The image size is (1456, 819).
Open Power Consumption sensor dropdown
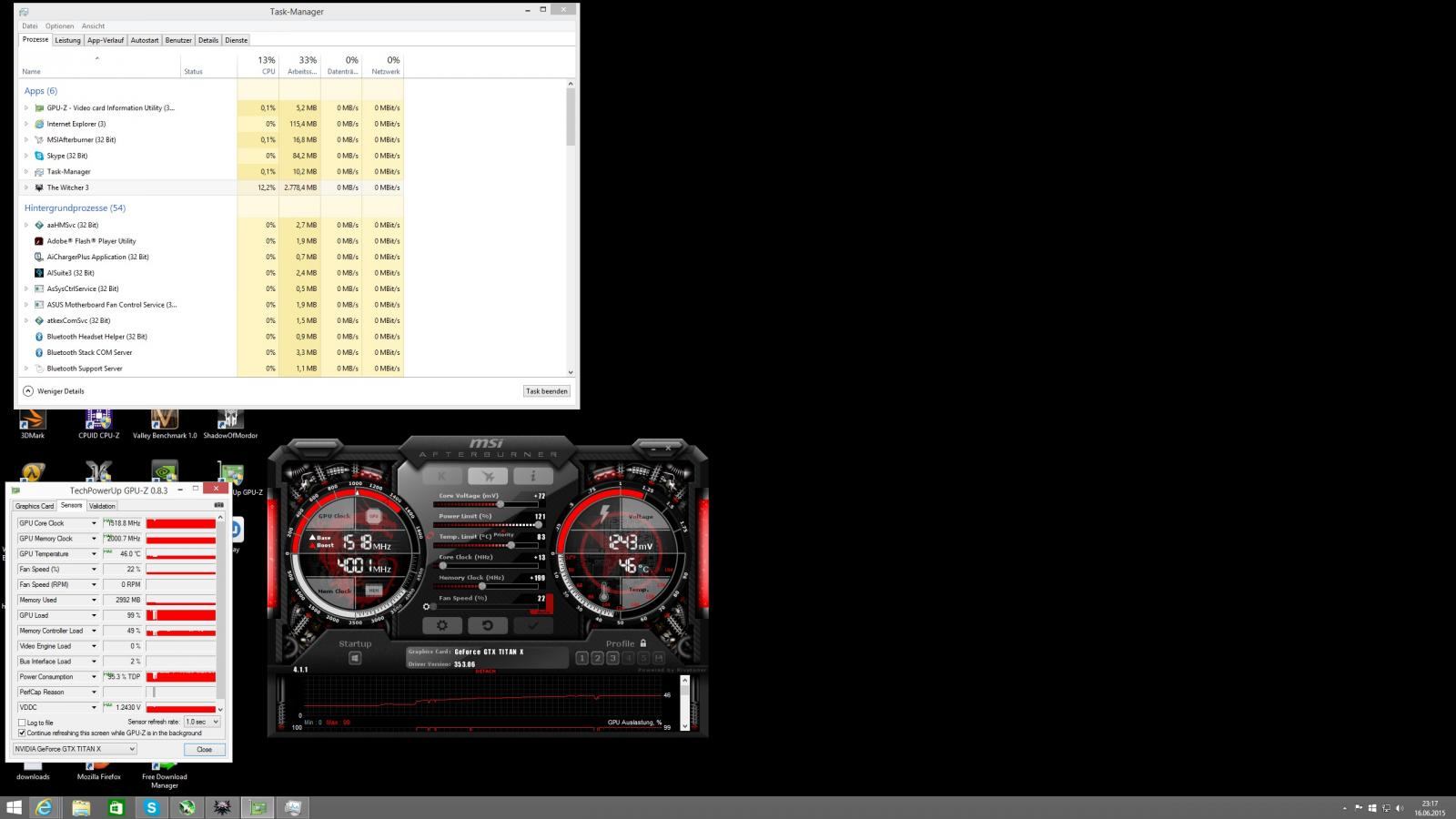pos(94,676)
